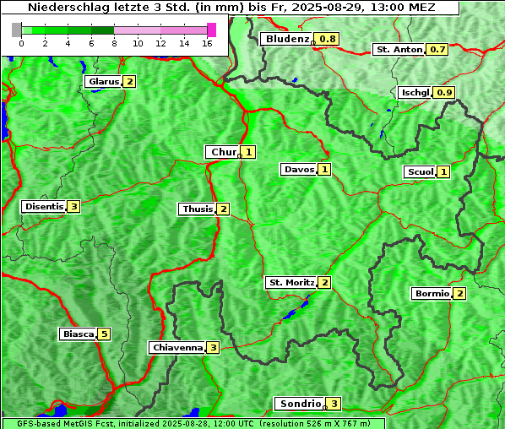Image resolution: width=505 pixels, height=429 pixels.
Task: Click the Bludenz station label
Action: point(286,40)
